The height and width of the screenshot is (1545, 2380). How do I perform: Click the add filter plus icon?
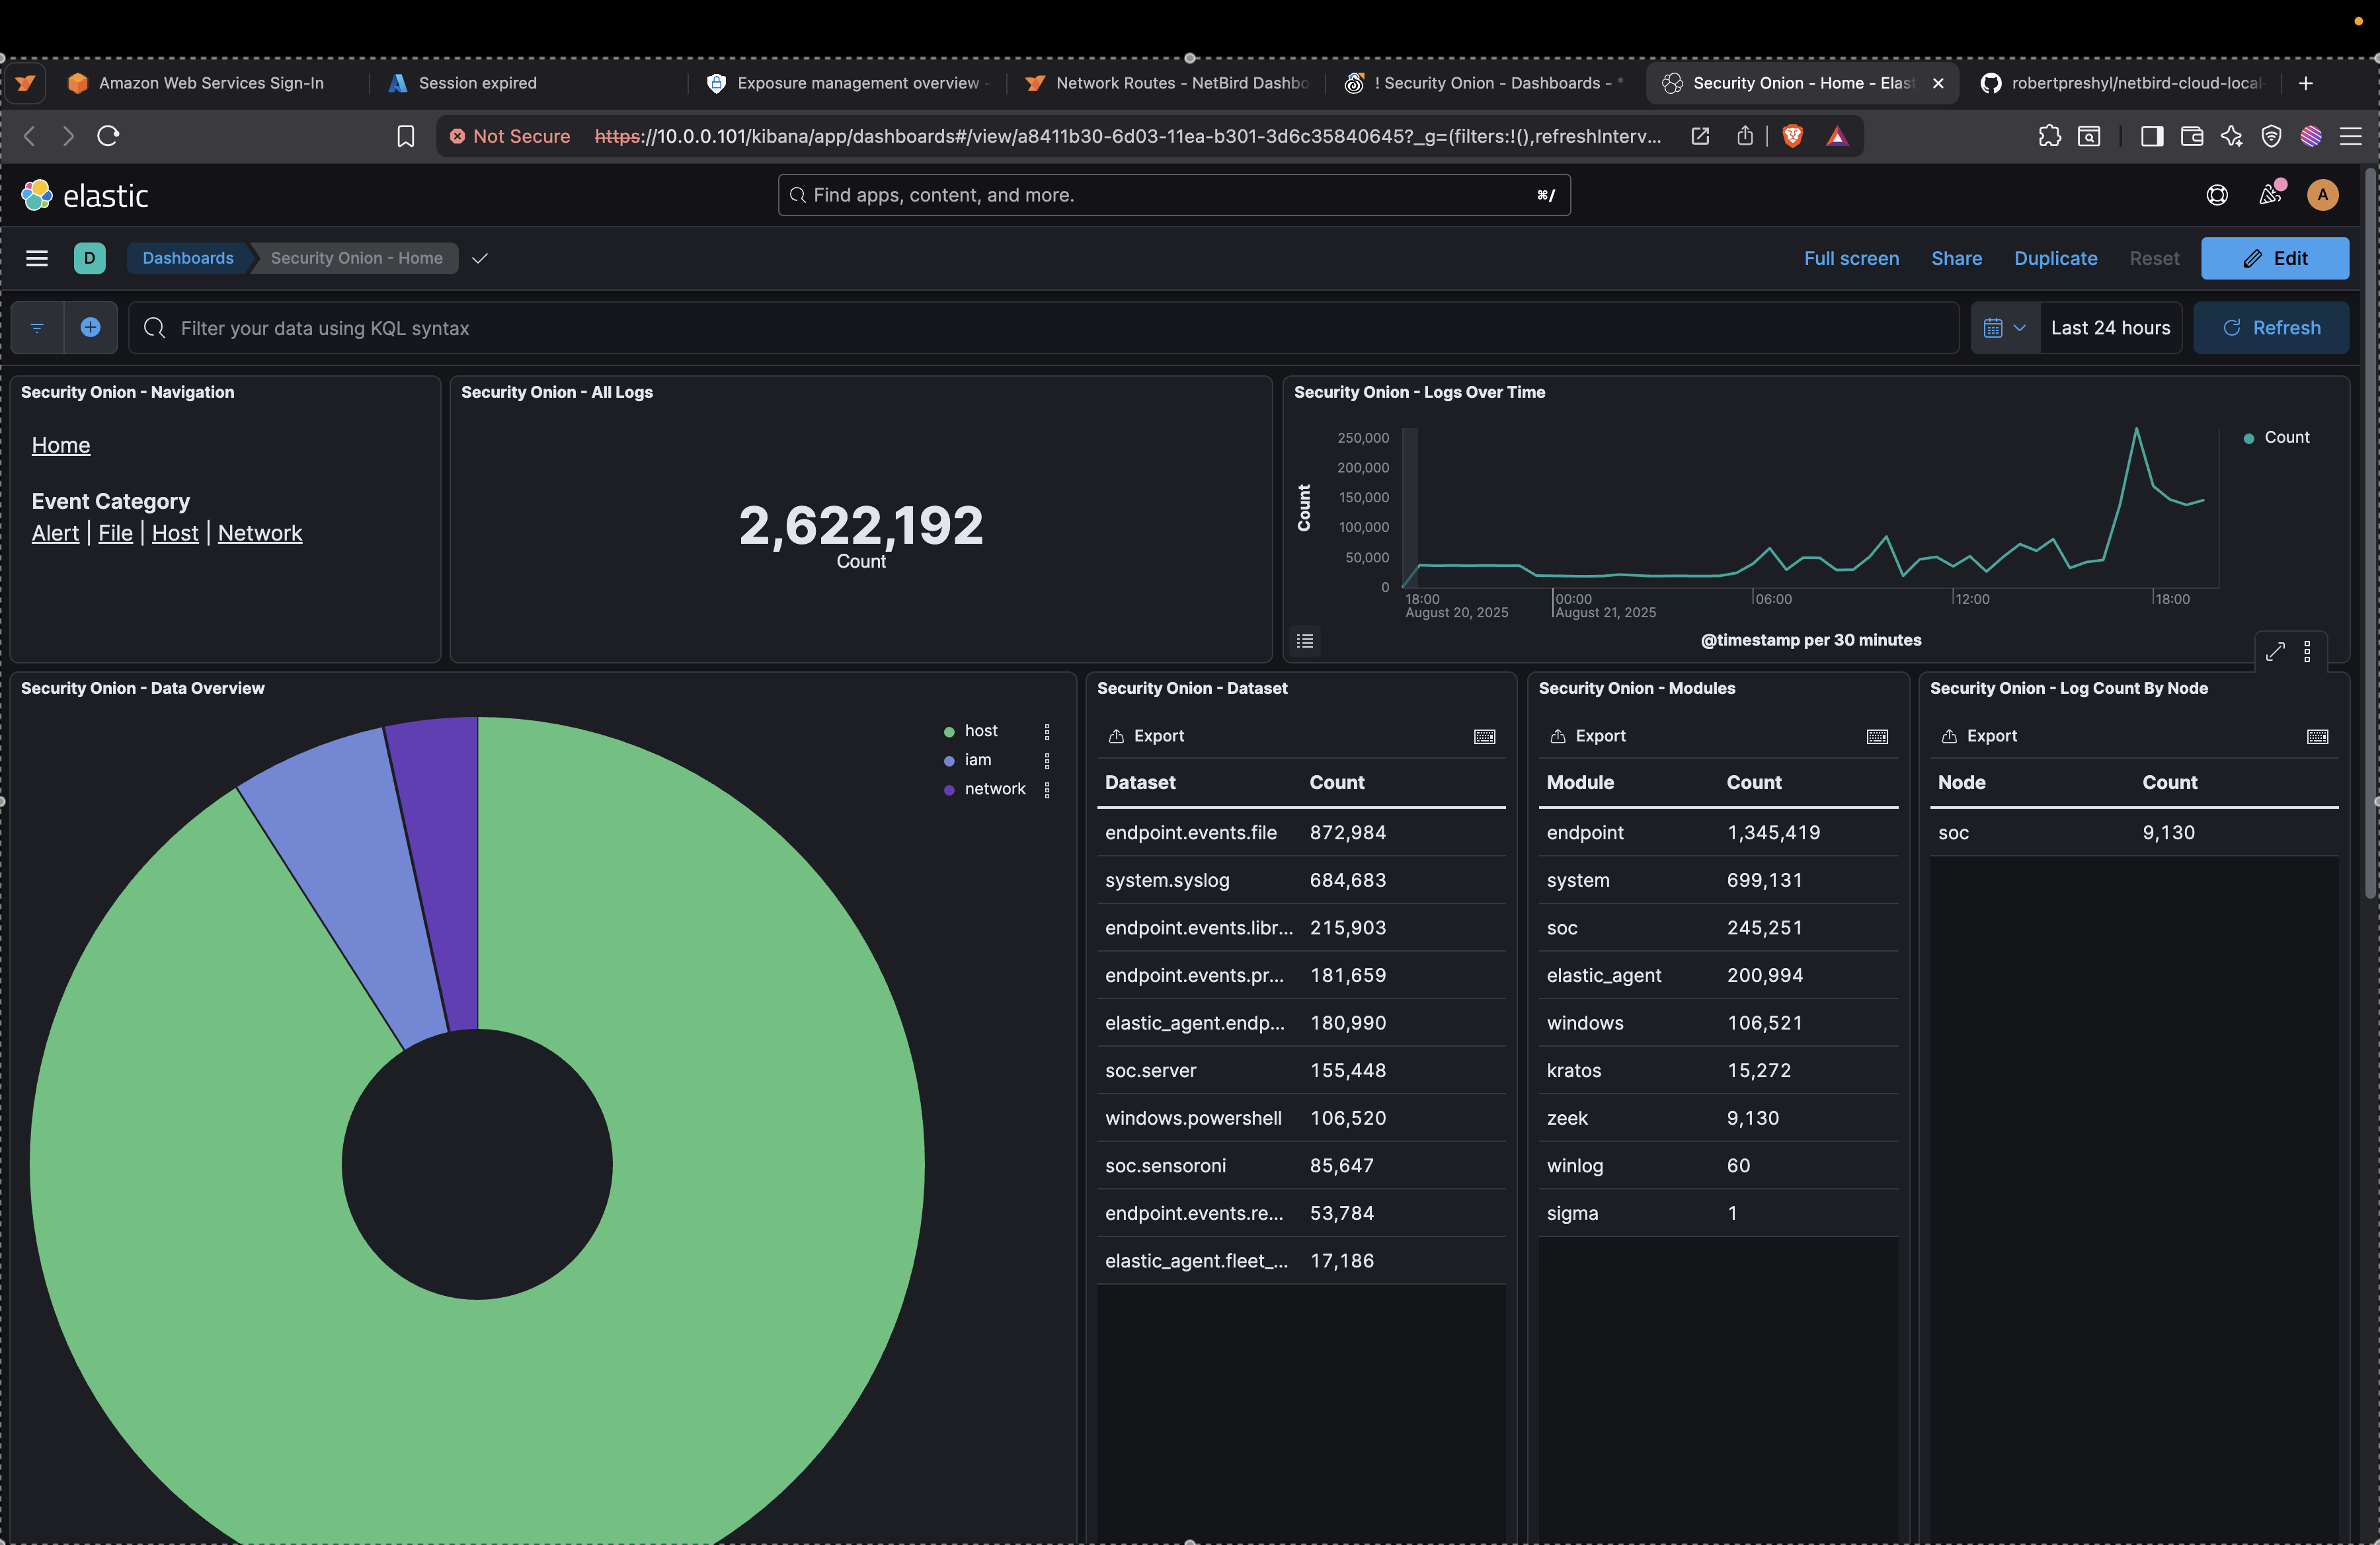(90, 328)
